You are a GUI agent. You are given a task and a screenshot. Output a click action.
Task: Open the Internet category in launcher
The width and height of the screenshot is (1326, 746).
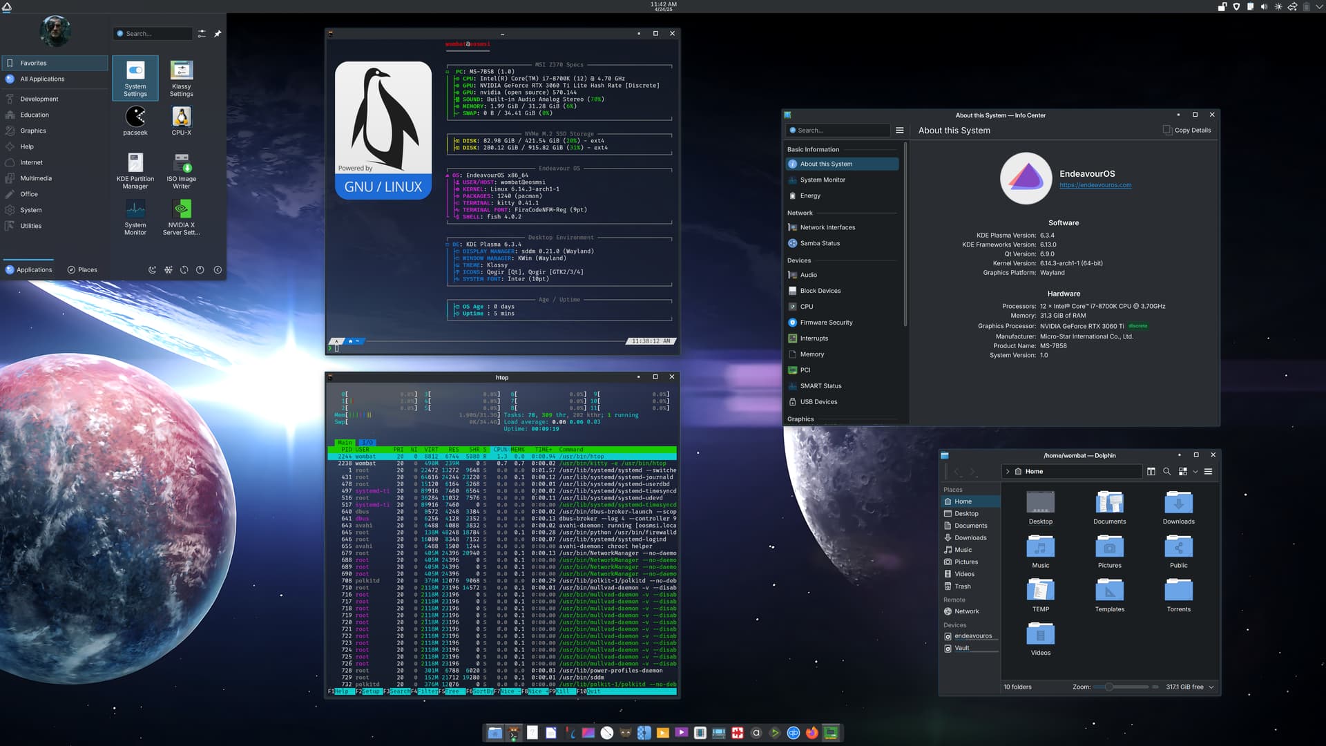pyautogui.click(x=55, y=162)
